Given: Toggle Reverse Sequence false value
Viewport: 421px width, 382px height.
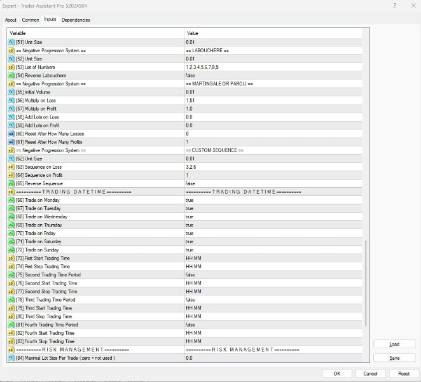Looking at the screenshot, I should (x=190, y=183).
